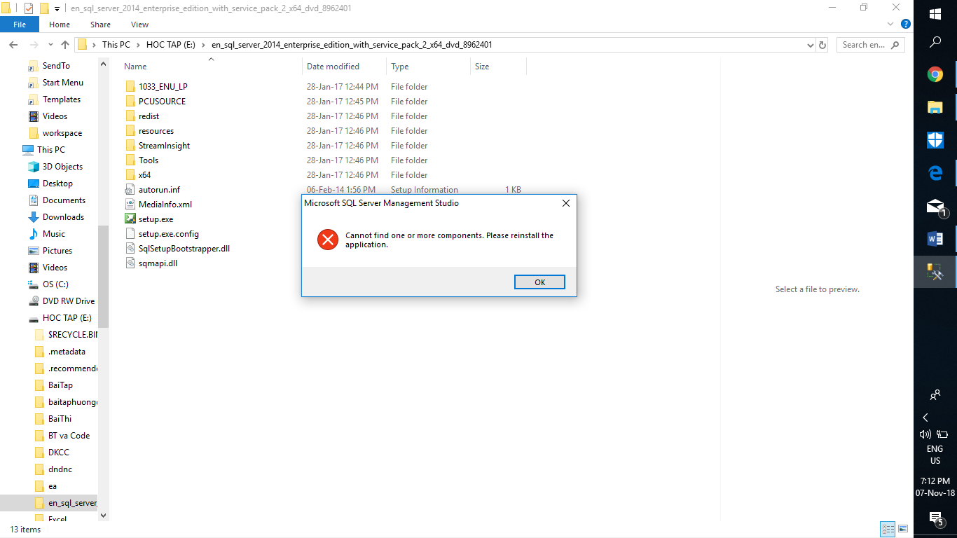The image size is (957, 538).
Task: Launch Microsoft Edge from taskbar
Action: pyautogui.click(x=935, y=173)
